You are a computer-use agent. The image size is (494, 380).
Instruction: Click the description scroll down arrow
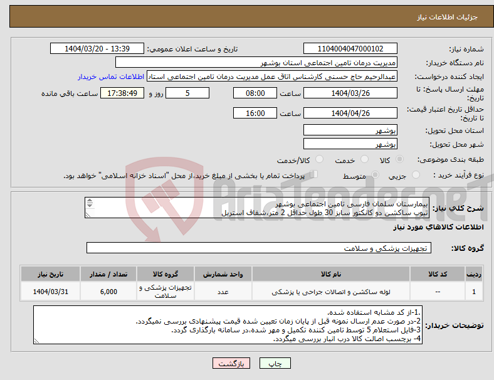click(x=90, y=205)
